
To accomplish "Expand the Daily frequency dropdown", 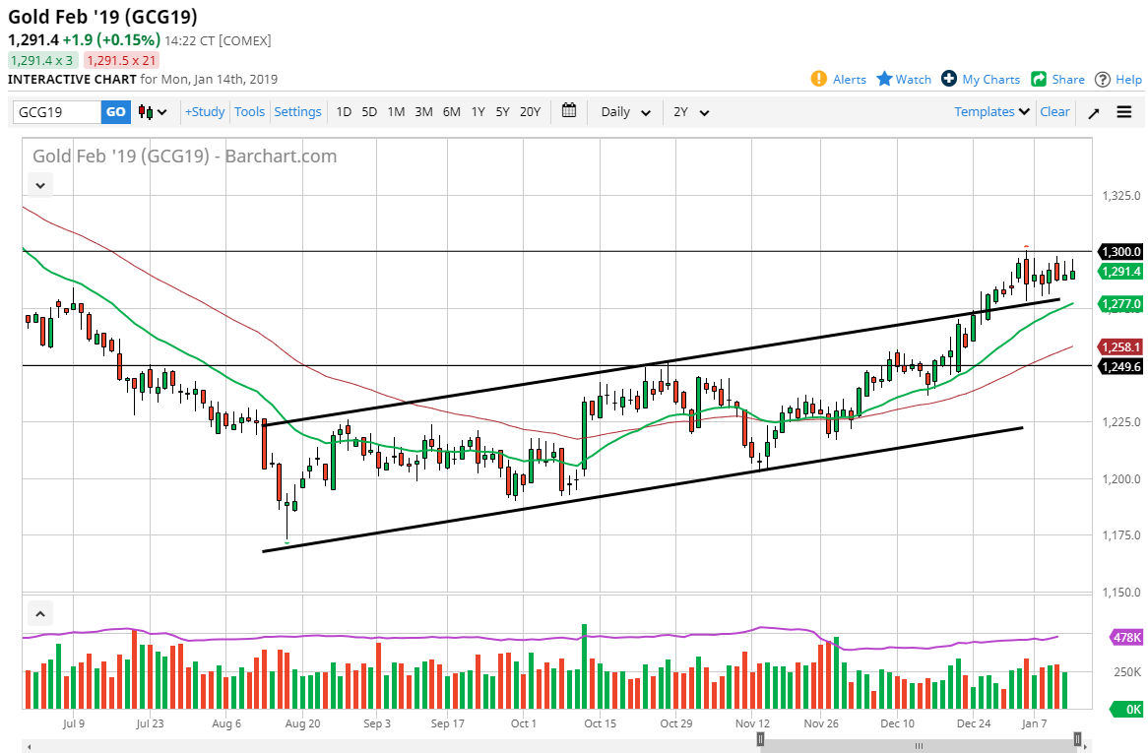I will pyautogui.click(x=625, y=112).
